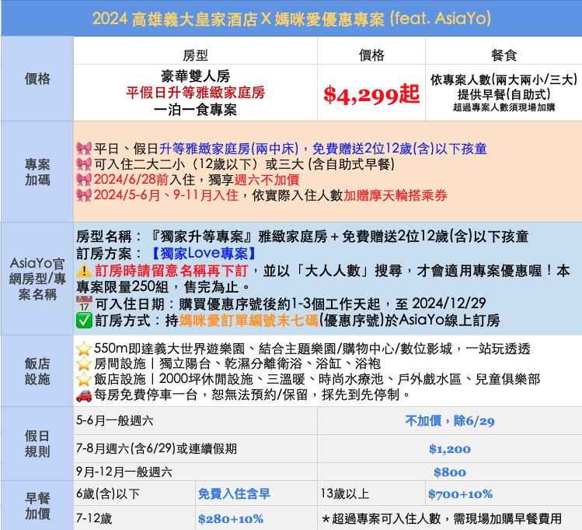Click the red car icon beside 每房免費停車
The height and width of the screenshot is (530, 582).
84,395
